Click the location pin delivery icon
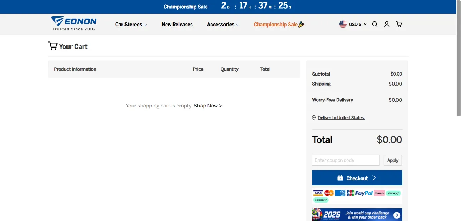This screenshot has height=221, width=461. pyautogui.click(x=314, y=118)
